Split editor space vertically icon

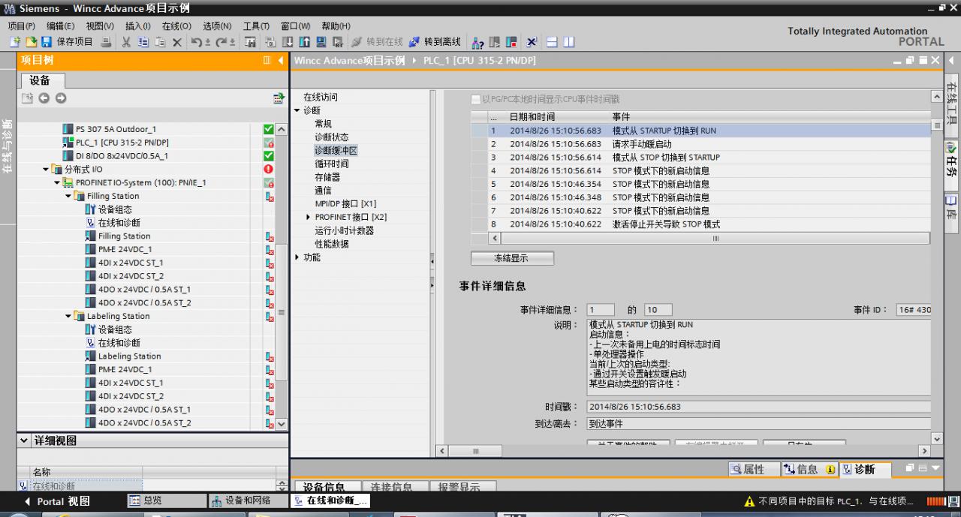pos(568,42)
